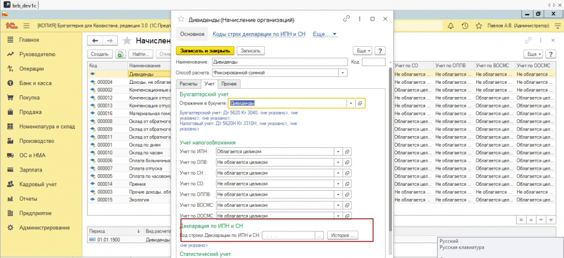The width and height of the screenshot is (564, 258).
Task: Open Коды строк декларации по ИПН и СН
Action: click(x=259, y=34)
